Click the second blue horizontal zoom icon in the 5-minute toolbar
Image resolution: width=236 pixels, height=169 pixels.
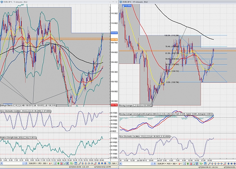point(86,163)
